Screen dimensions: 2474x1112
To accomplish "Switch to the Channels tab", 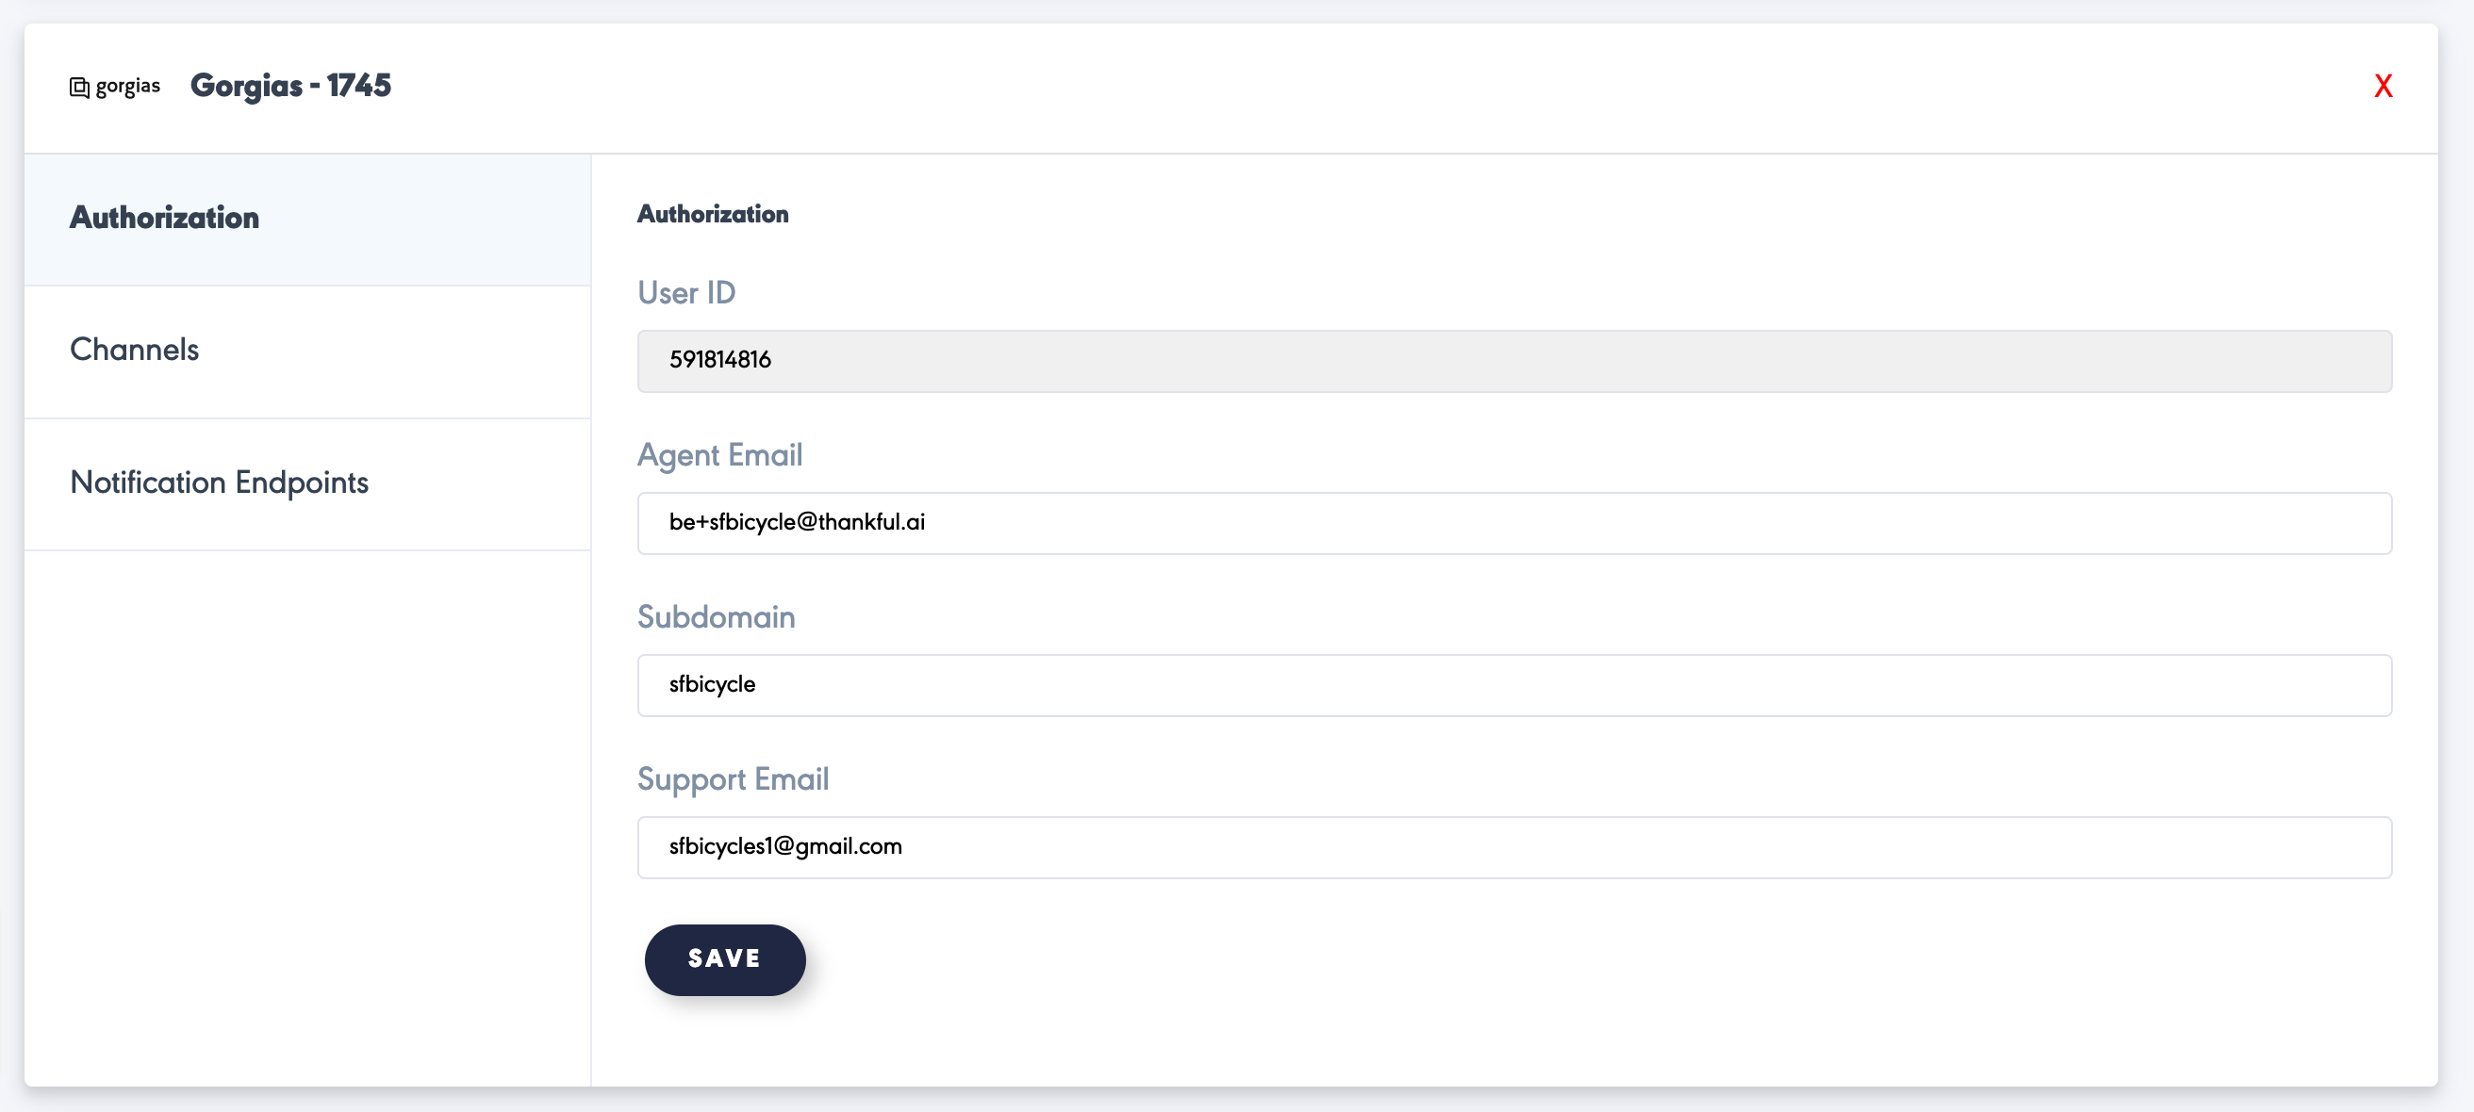I will point(307,352).
